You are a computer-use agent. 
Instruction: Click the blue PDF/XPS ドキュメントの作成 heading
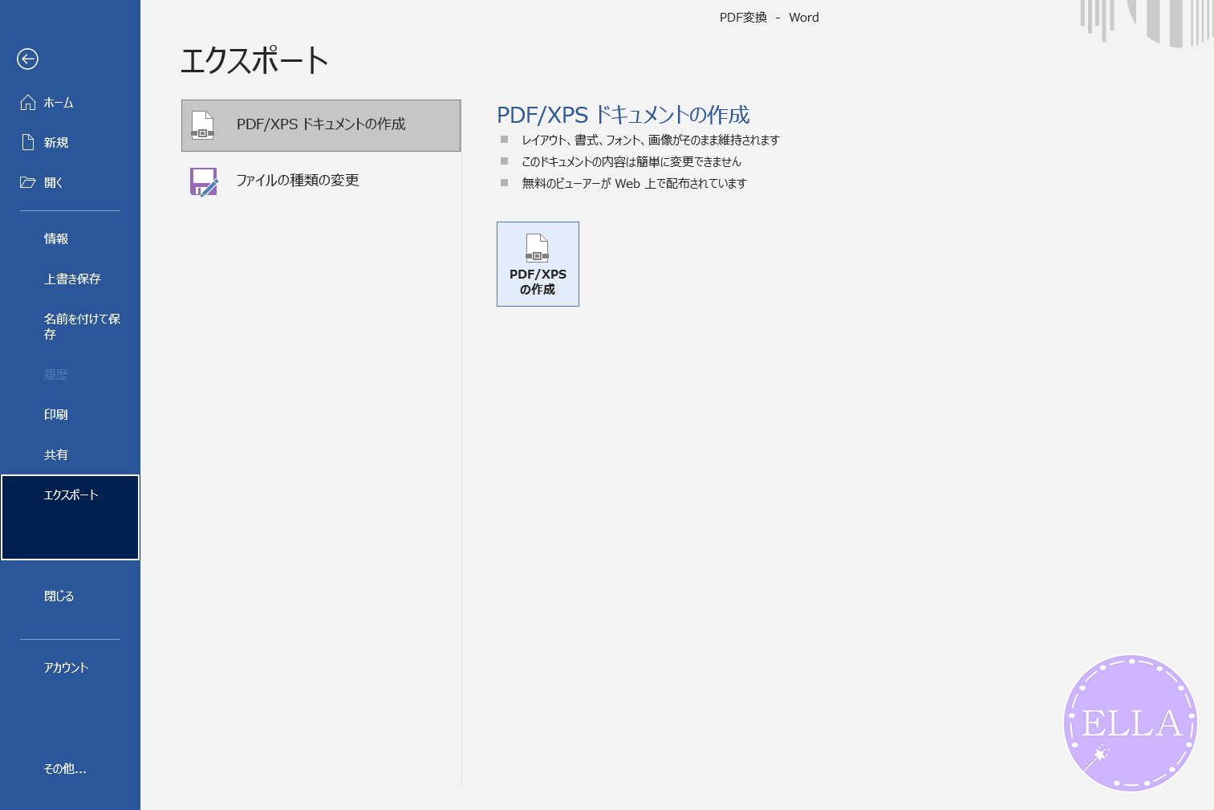[623, 115]
